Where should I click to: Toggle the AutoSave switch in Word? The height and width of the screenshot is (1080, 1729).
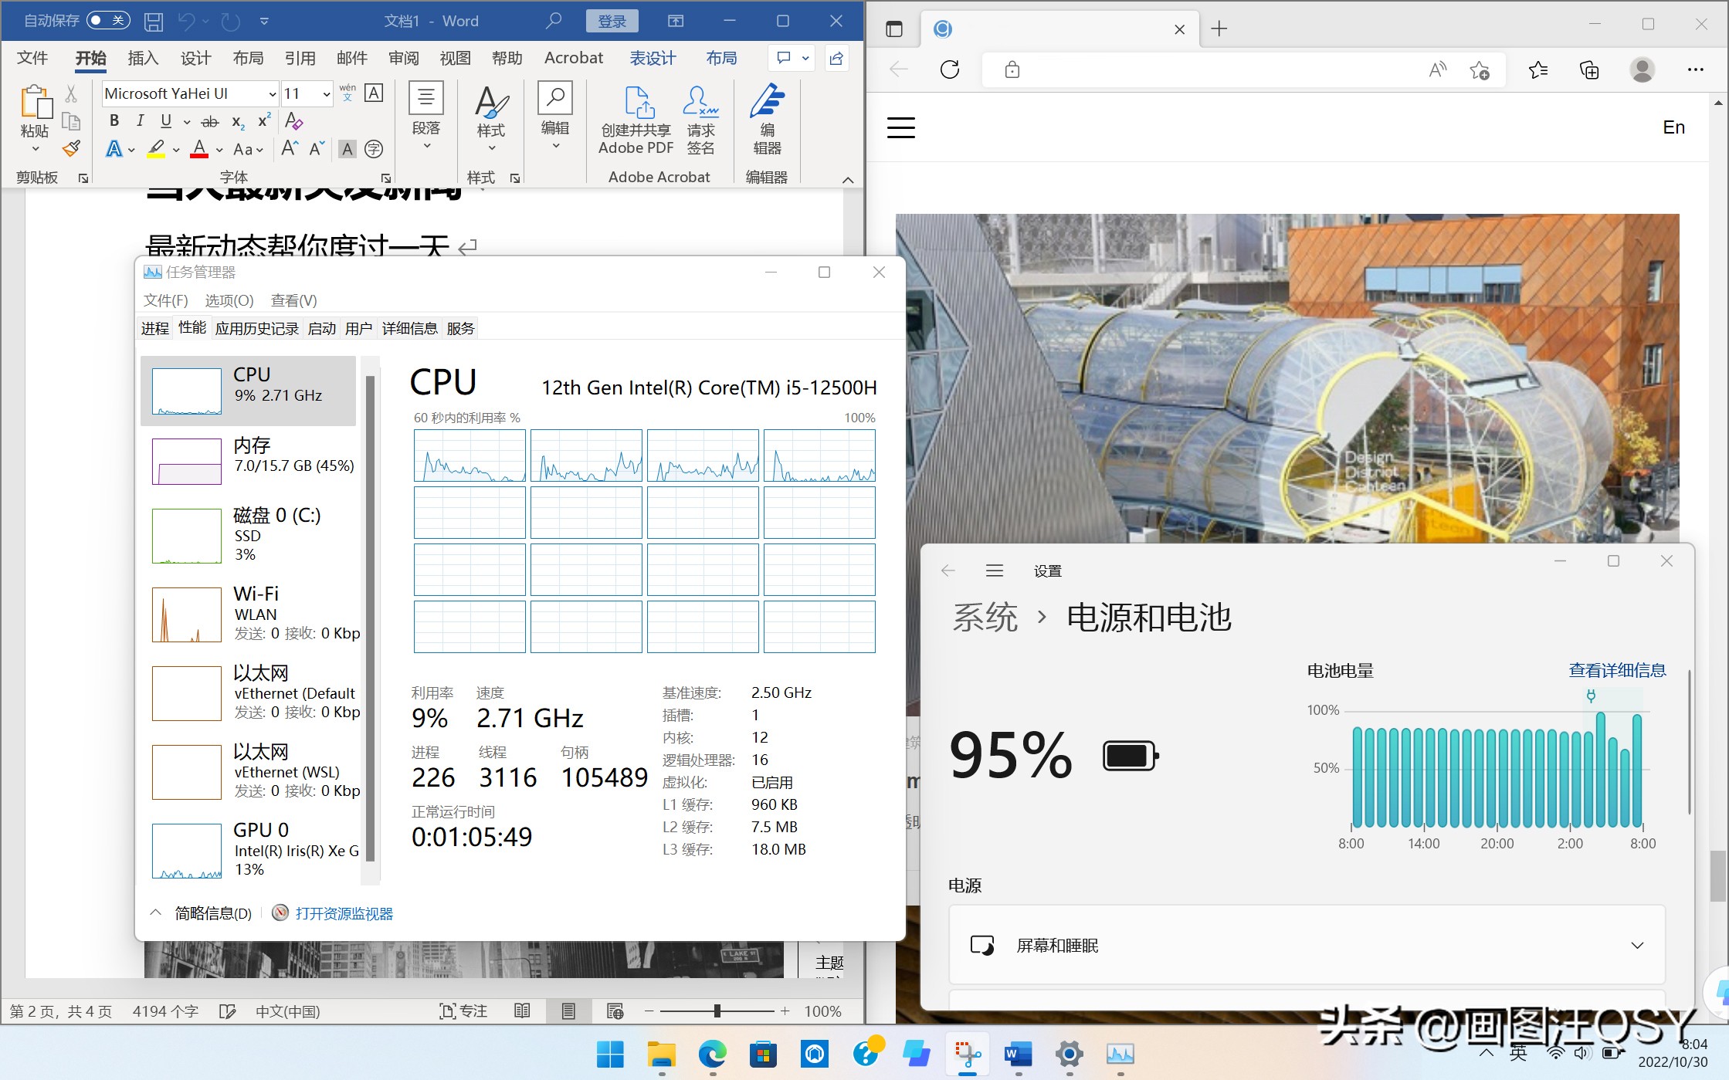[x=107, y=21]
